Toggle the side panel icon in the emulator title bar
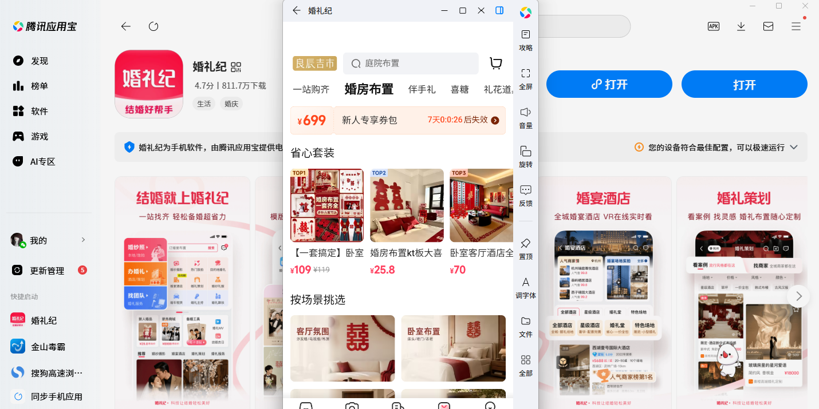819x409 pixels. point(499,10)
